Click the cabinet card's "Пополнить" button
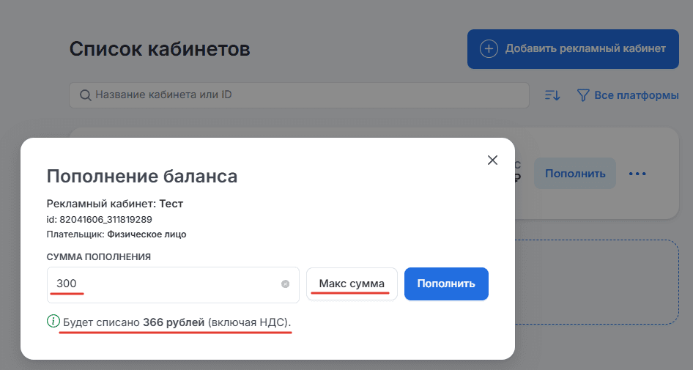 tap(575, 174)
